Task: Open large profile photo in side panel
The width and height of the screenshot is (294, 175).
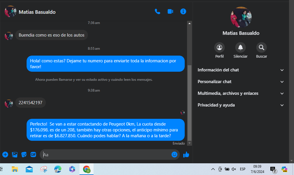Action: click(x=241, y=17)
